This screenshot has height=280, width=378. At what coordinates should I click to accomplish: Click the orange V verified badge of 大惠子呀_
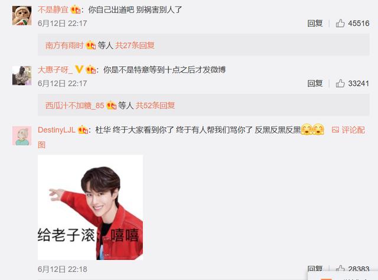[79, 70]
